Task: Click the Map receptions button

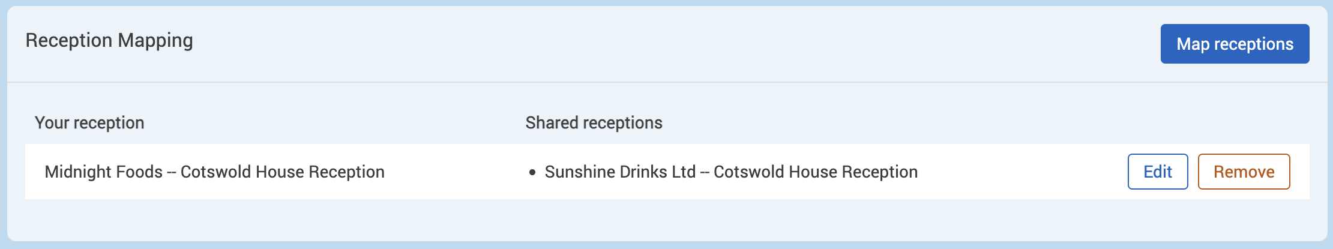Action: coord(1235,44)
